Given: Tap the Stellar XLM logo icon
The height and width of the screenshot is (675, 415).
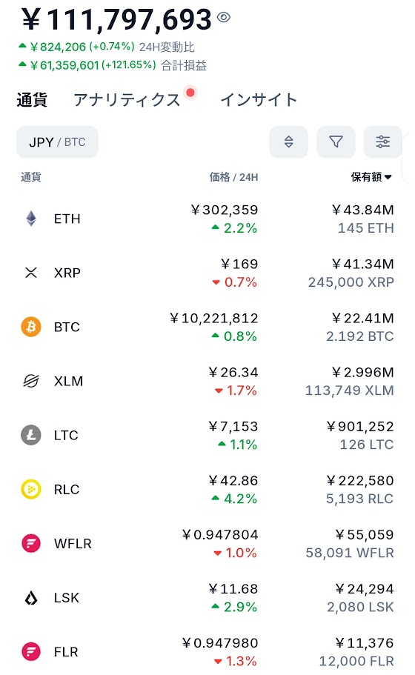Looking at the screenshot, I should pyautogui.click(x=31, y=381).
